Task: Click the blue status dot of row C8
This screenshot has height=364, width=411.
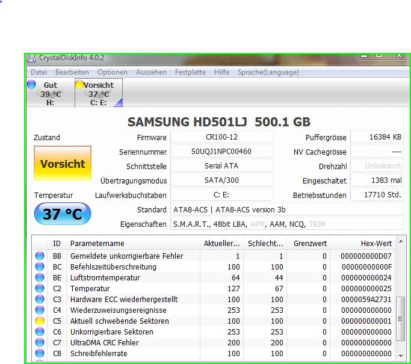Action: (40, 353)
